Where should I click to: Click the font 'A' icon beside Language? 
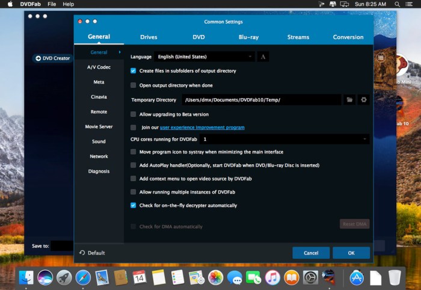263,57
